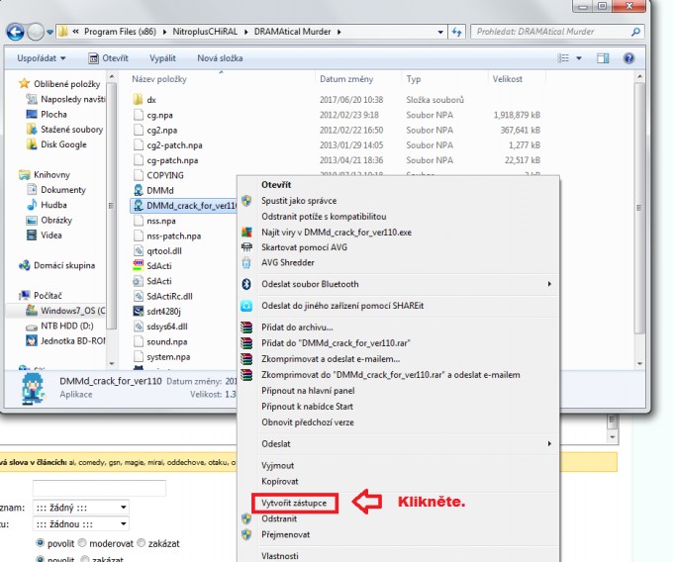
Task: Select the zakázat radio next to moderovat
Action: (142, 543)
